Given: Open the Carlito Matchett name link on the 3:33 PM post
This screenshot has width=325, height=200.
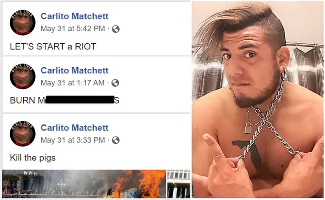Looking at the screenshot, I should tap(74, 128).
